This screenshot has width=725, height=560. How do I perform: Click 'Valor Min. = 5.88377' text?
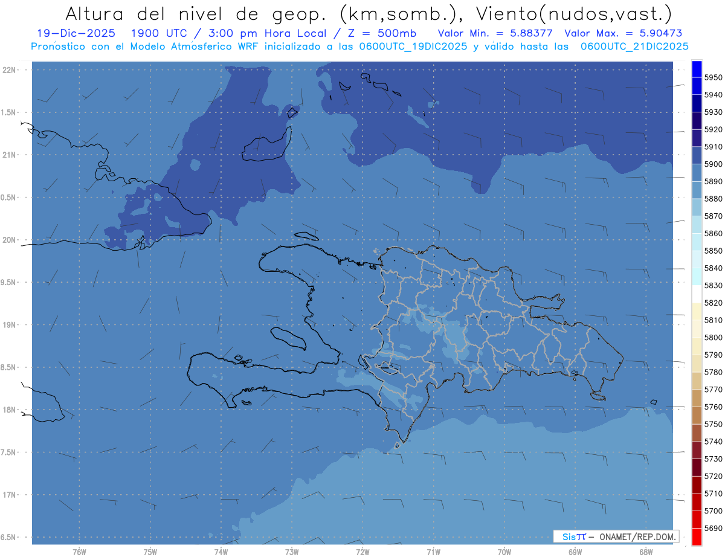494,33
